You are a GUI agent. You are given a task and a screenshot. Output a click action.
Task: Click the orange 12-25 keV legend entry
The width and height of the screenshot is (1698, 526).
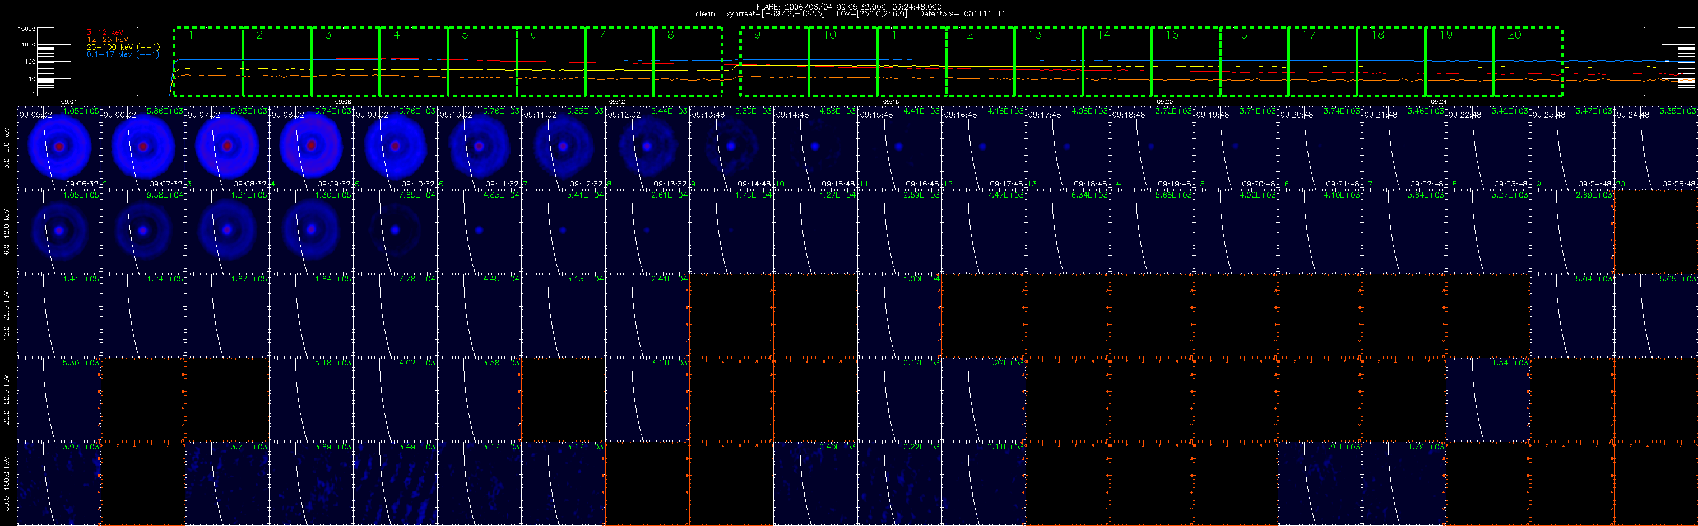coord(108,40)
